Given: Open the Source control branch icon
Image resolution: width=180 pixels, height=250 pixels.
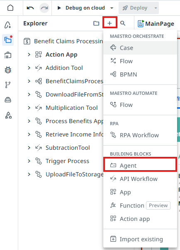Looking at the screenshot, I should pyautogui.click(x=8, y=85).
